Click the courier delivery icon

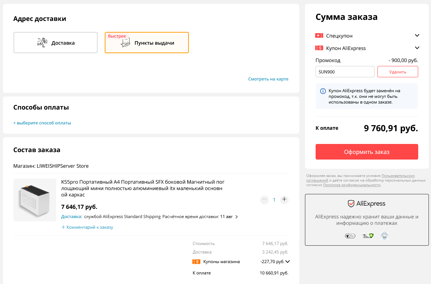(42, 43)
